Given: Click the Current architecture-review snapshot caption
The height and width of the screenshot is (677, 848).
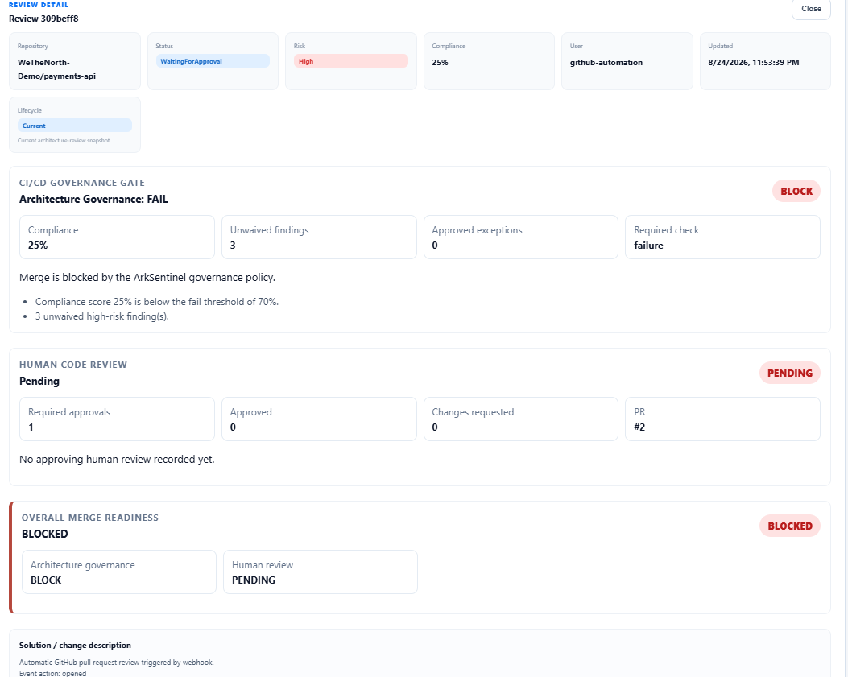Looking at the screenshot, I should click(x=64, y=141).
